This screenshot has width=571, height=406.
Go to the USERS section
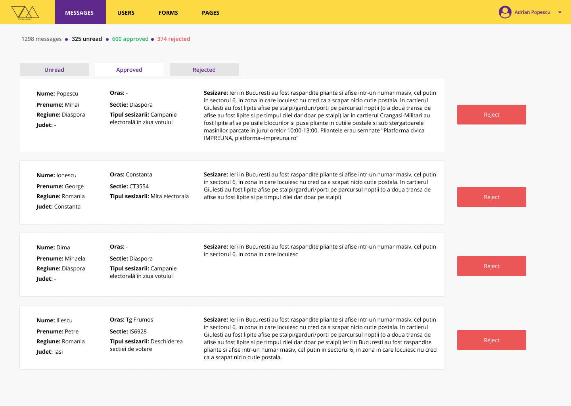126,13
